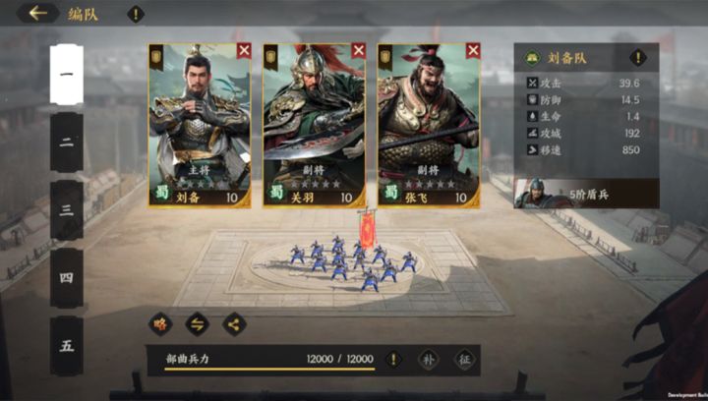This screenshot has height=401, width=708.
Task: Go back using the arrow button
Action: [38, 13]
